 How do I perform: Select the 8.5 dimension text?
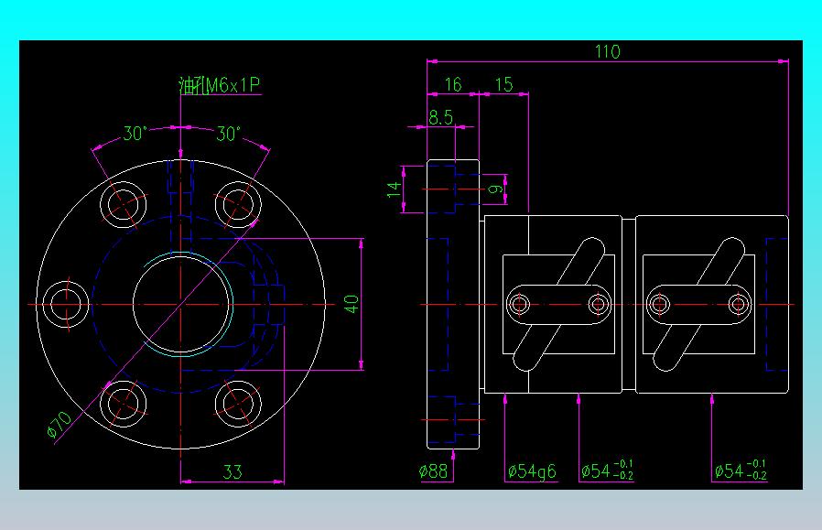[x=440, y=117]
